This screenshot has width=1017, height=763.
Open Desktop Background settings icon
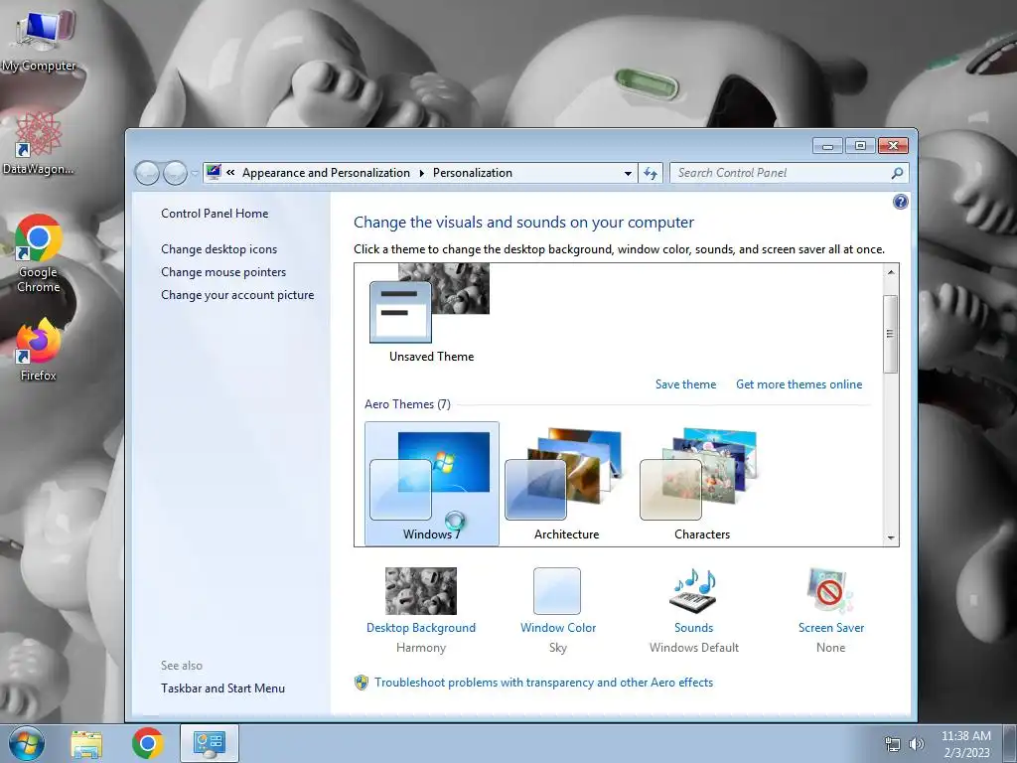[421, 591]
